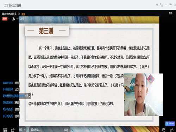Open the dropdown left of the chat input
The image size is (176, 132).
[x=22, y=130]
